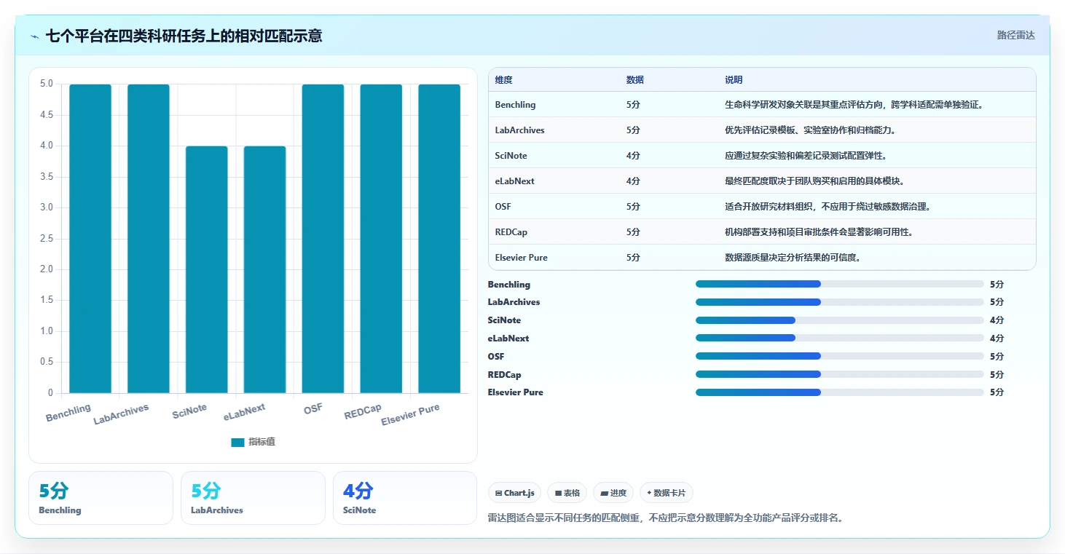Image resolution: width=1065 pixels, height=554 pixels.
Task: Click the REDCap progress bar
Action: 840,375
